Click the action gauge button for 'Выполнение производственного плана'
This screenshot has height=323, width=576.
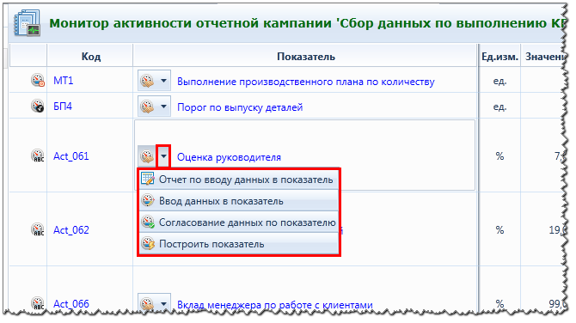pos(147,81)
